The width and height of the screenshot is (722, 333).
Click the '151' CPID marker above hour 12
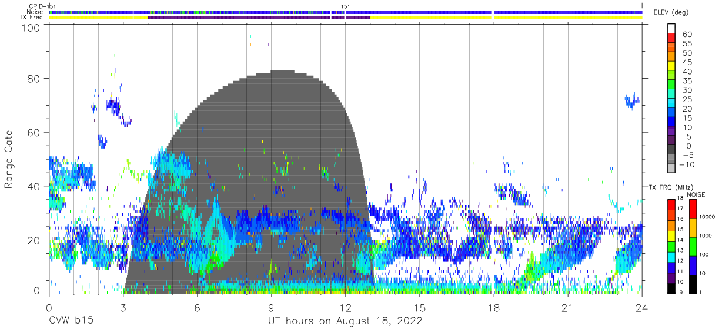346,6
